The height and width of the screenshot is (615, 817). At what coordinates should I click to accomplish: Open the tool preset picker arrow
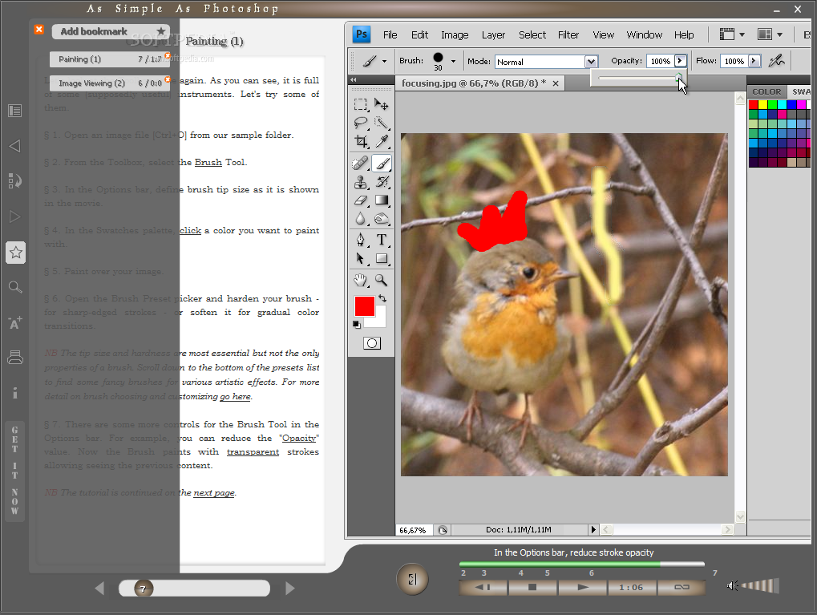(x=384, y=62)
